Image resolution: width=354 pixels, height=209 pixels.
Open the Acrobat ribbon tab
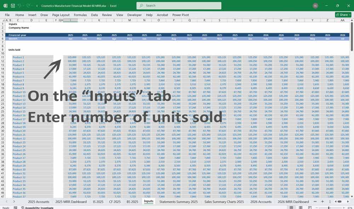(x=162, y=15)
